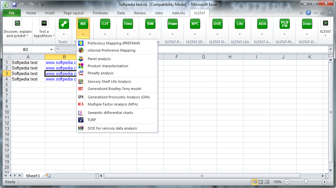The height and width of the screenshot is (188, 336).
Task: Click the hyperlink in cell B4
Action: (61, 79)
